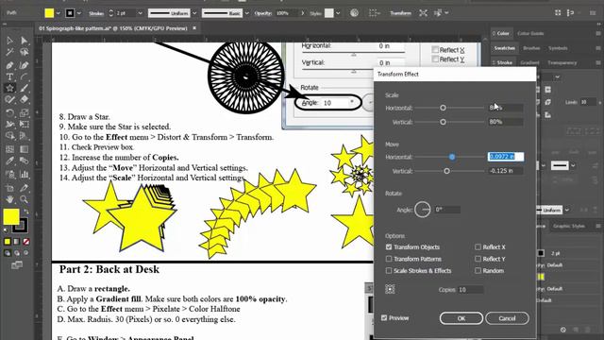Uncheck Transform Objects checkbox
Screen dimensions: 604x340
(x=389, y=247)
